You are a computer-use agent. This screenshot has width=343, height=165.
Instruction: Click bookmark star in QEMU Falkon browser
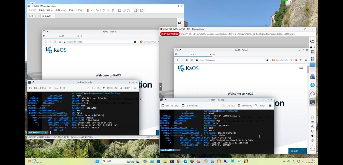click(x=267, y=60)
